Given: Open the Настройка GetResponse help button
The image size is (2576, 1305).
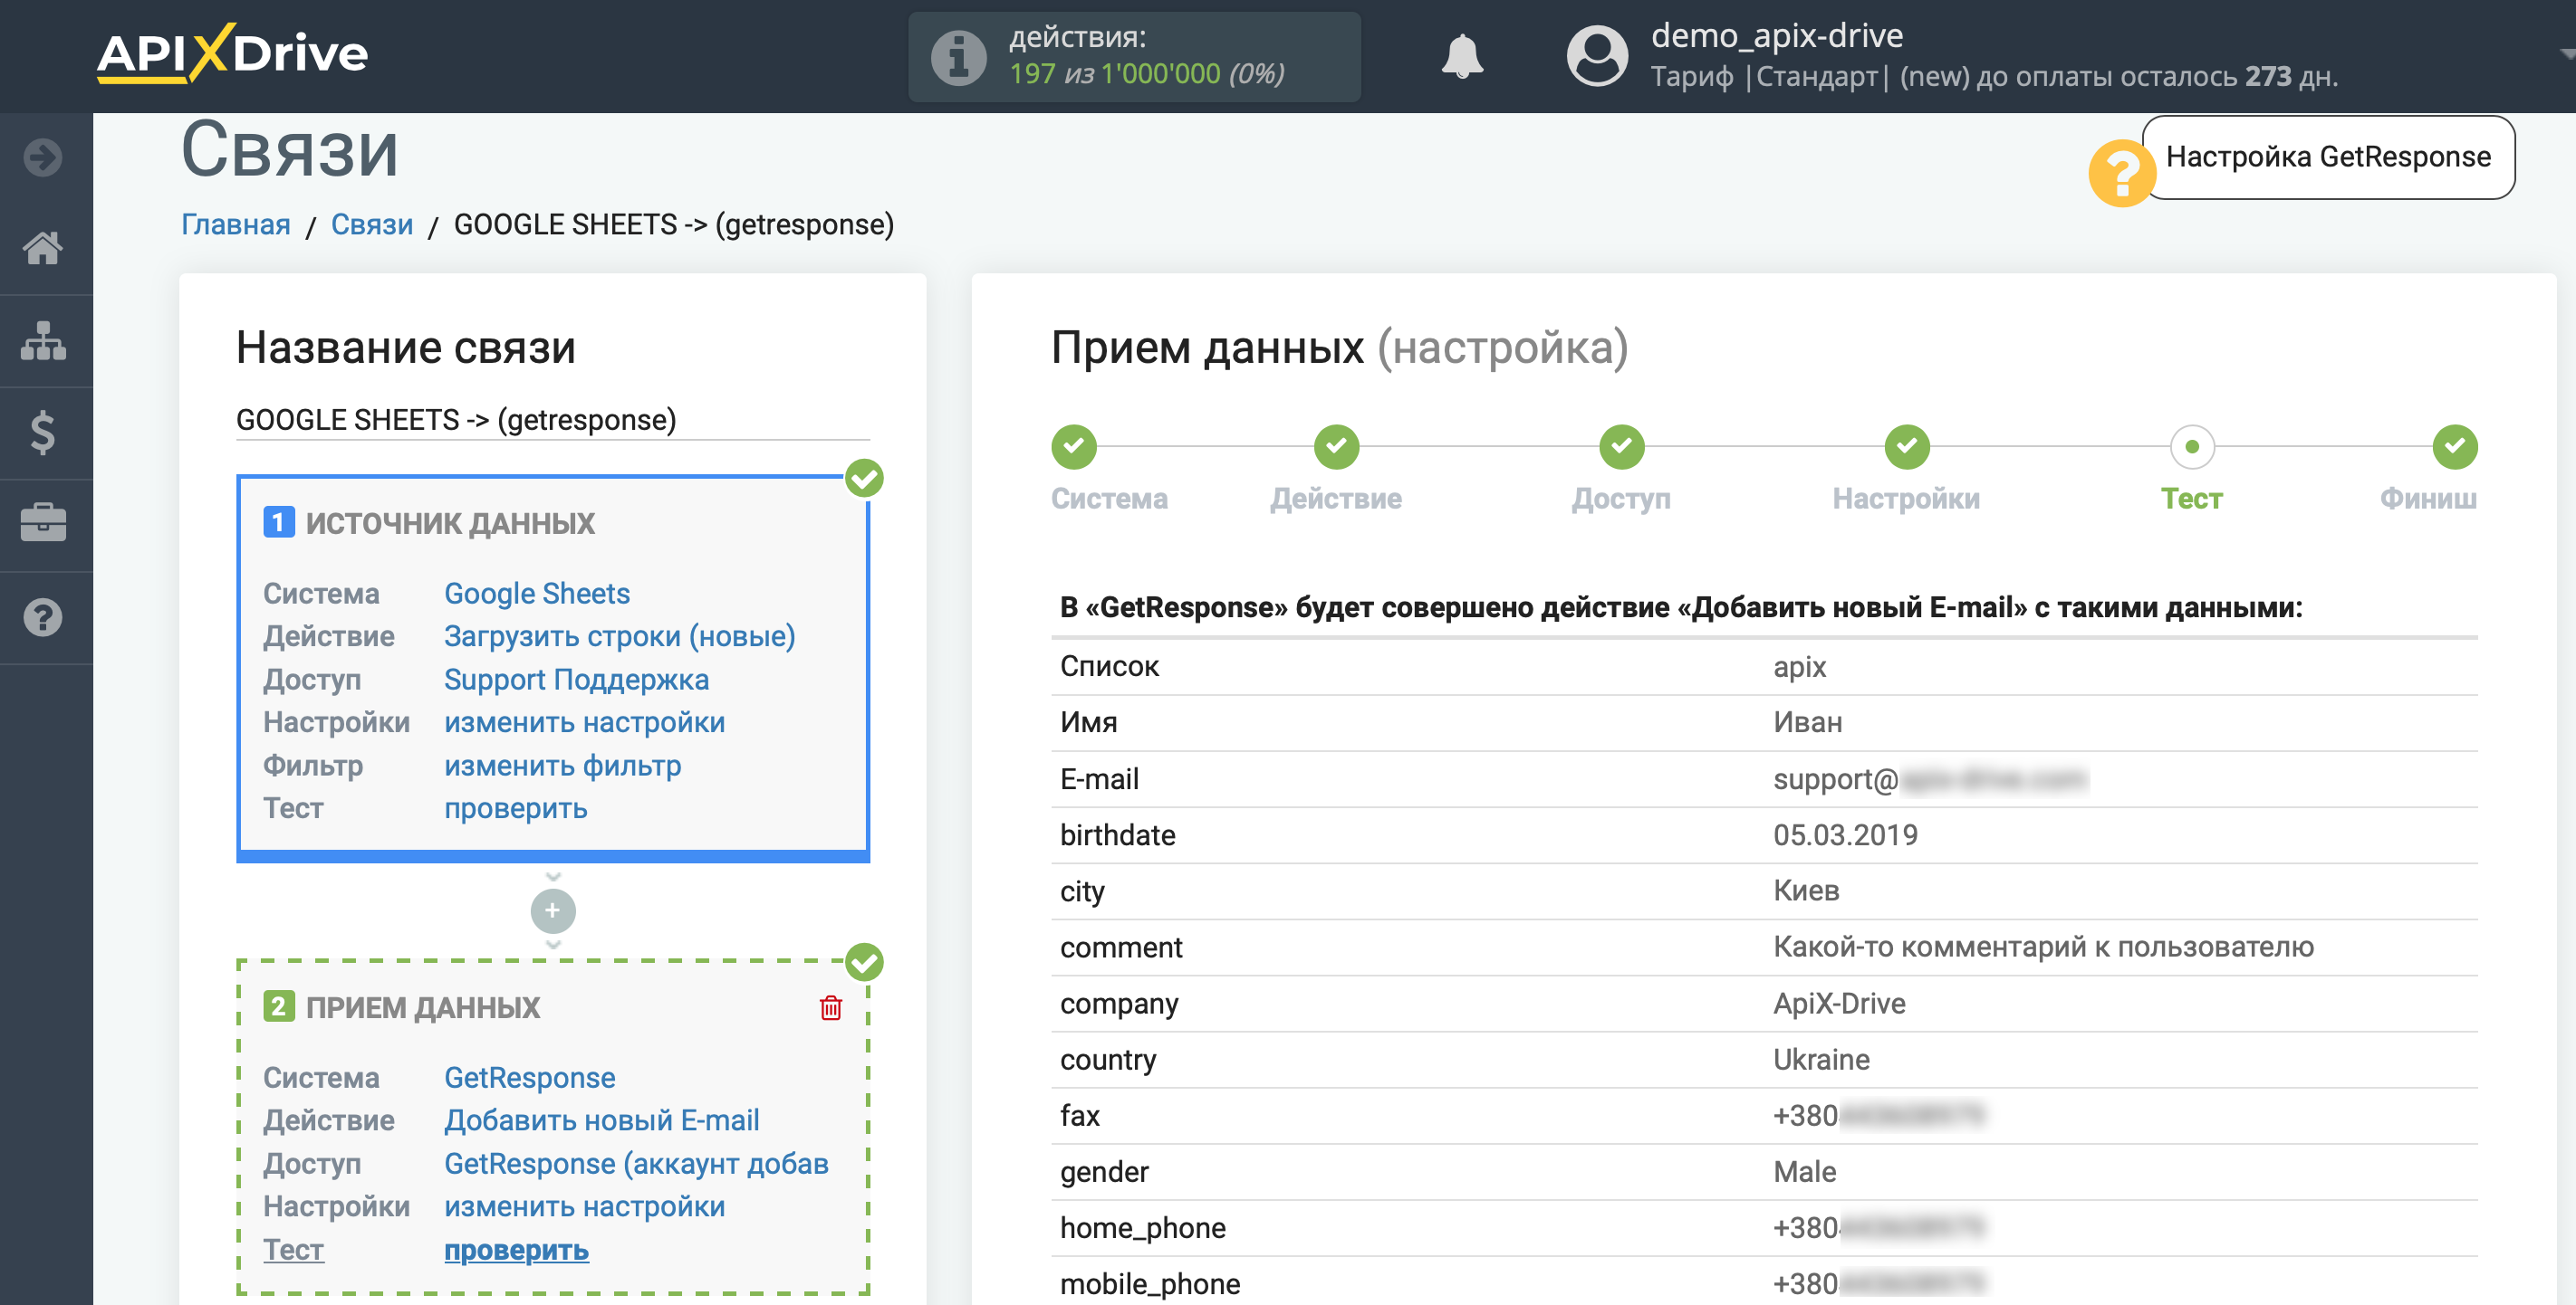Looking at the screenshot, I should point(2328,157).
